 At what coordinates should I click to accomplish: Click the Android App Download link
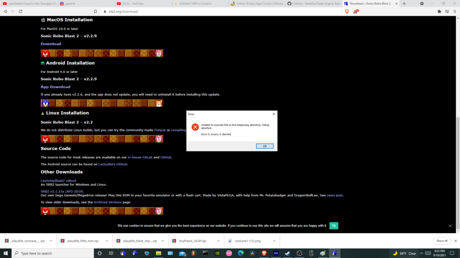click(x=56, y=87)
